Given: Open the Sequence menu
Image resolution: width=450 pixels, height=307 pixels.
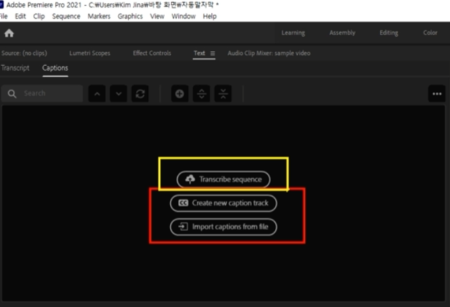Looking at the screenshot, I should 66,17.
